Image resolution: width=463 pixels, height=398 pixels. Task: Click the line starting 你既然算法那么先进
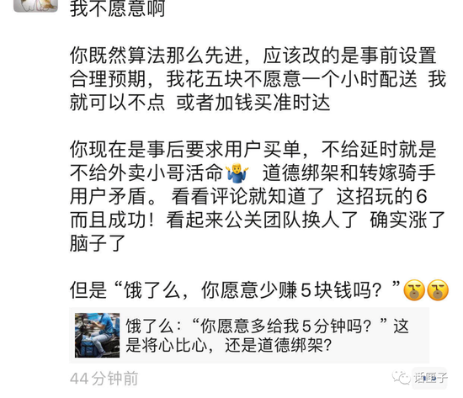click(x=253, y=56)
